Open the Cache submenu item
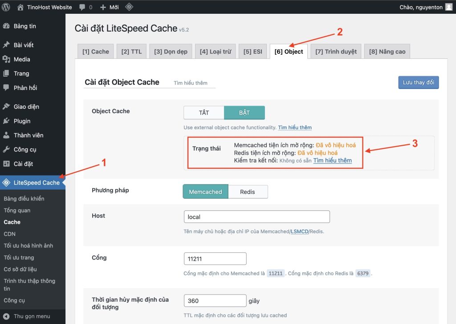Screen dimensions: 456x324 12,222
